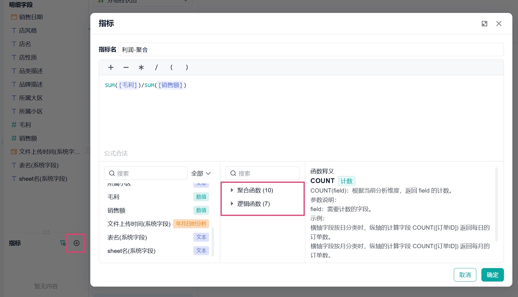Click the hash icon beside 销售额 in sidebar
This screenshot has height=297, width=518.
tap(14, 138)
